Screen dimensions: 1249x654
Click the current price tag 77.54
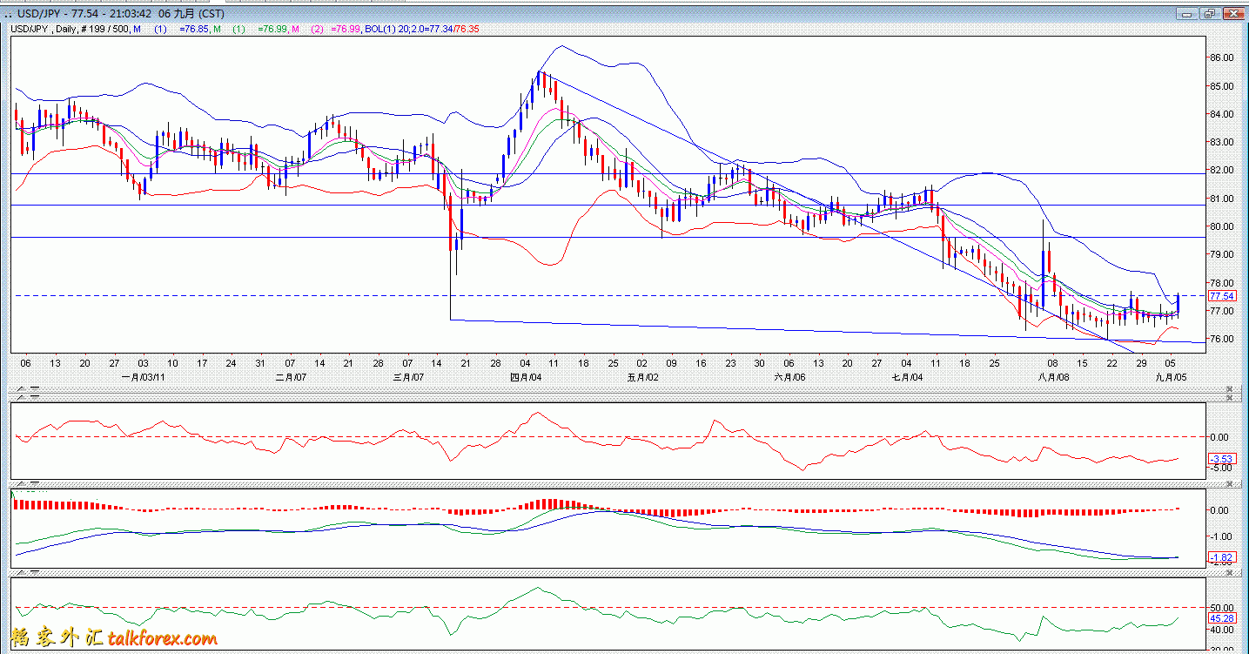point(1220,296)
